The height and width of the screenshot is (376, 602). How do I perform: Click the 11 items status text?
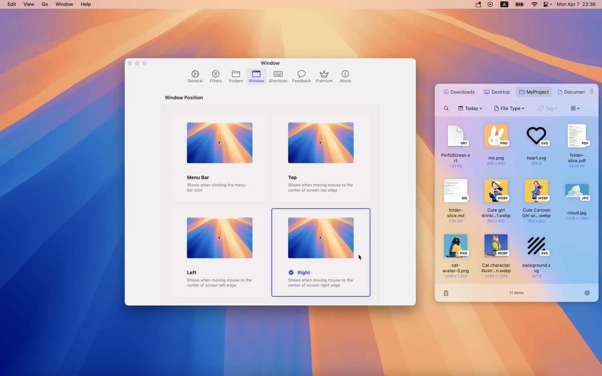point(516,293)
